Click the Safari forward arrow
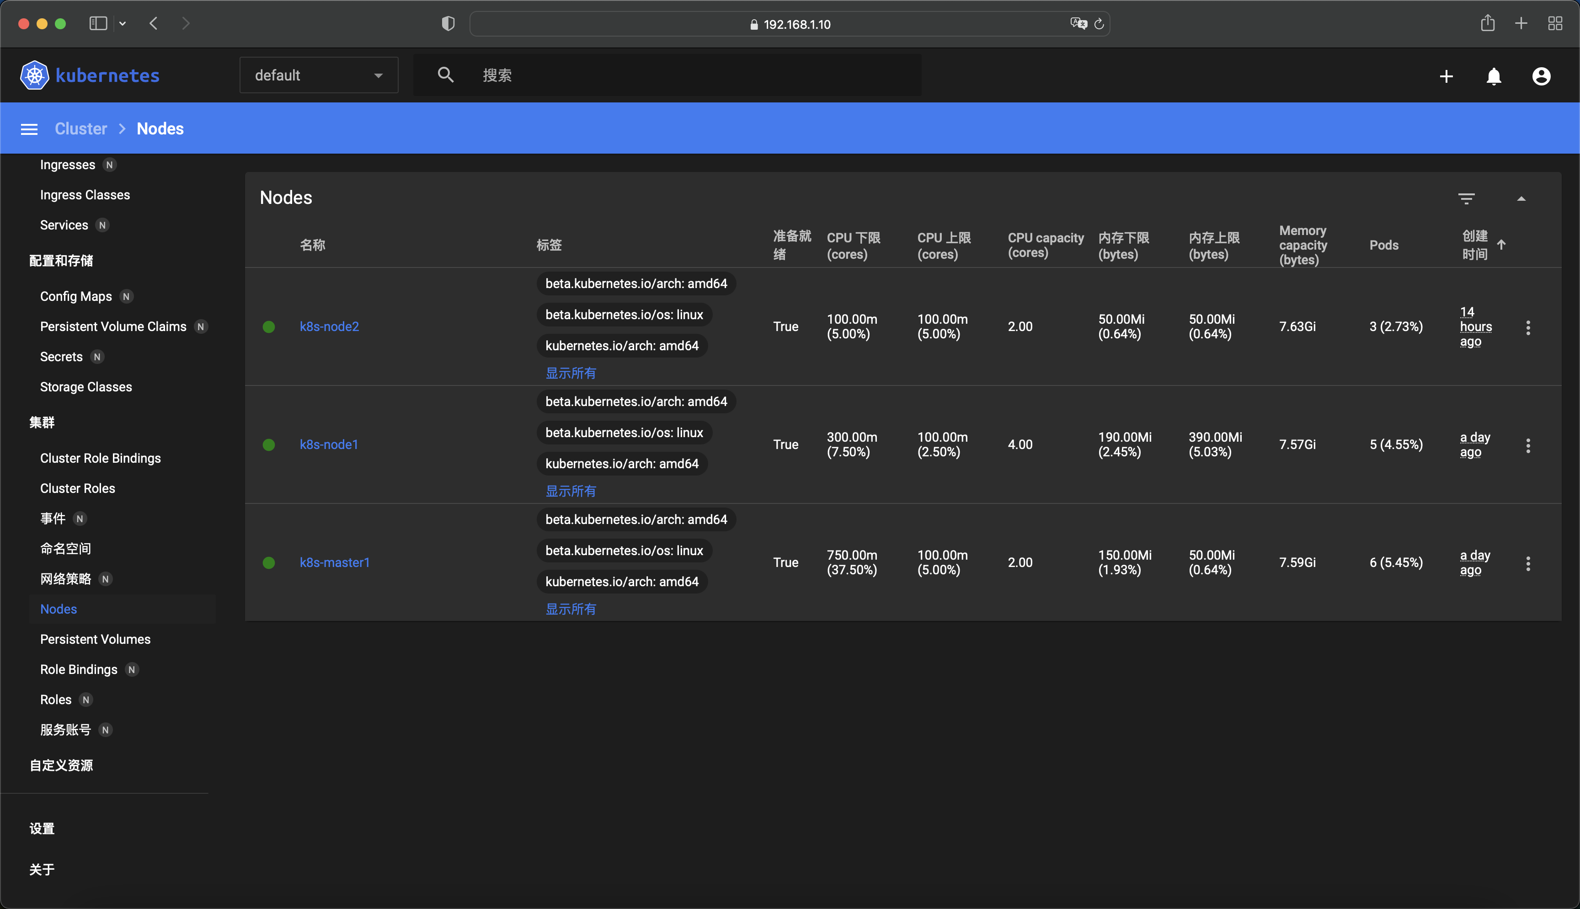 pos(185,24)
